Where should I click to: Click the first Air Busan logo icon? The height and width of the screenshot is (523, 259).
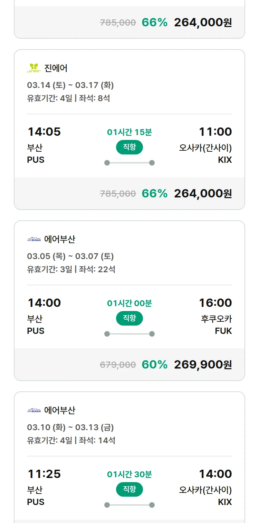pyautogui.click(x=34, y=239)
